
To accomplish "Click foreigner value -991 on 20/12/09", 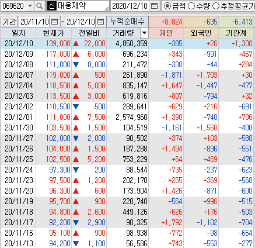I will pyautogui.click(x=210, y=54).
